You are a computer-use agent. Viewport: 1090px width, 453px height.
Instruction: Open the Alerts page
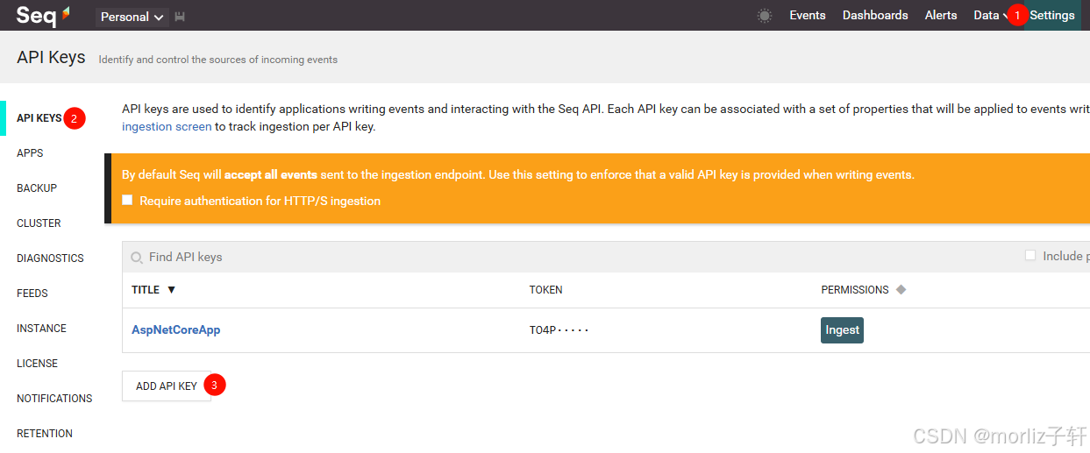tap(941, 16)
